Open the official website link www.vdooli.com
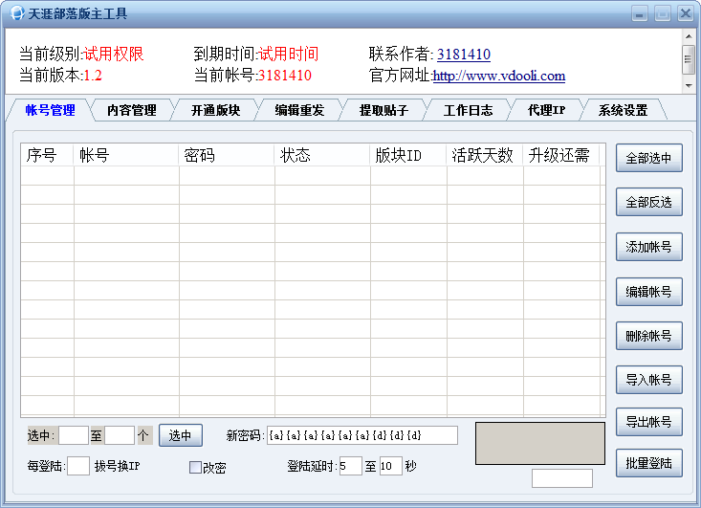The width and height of the screenshot is (701, 508). tap(499, 76)
